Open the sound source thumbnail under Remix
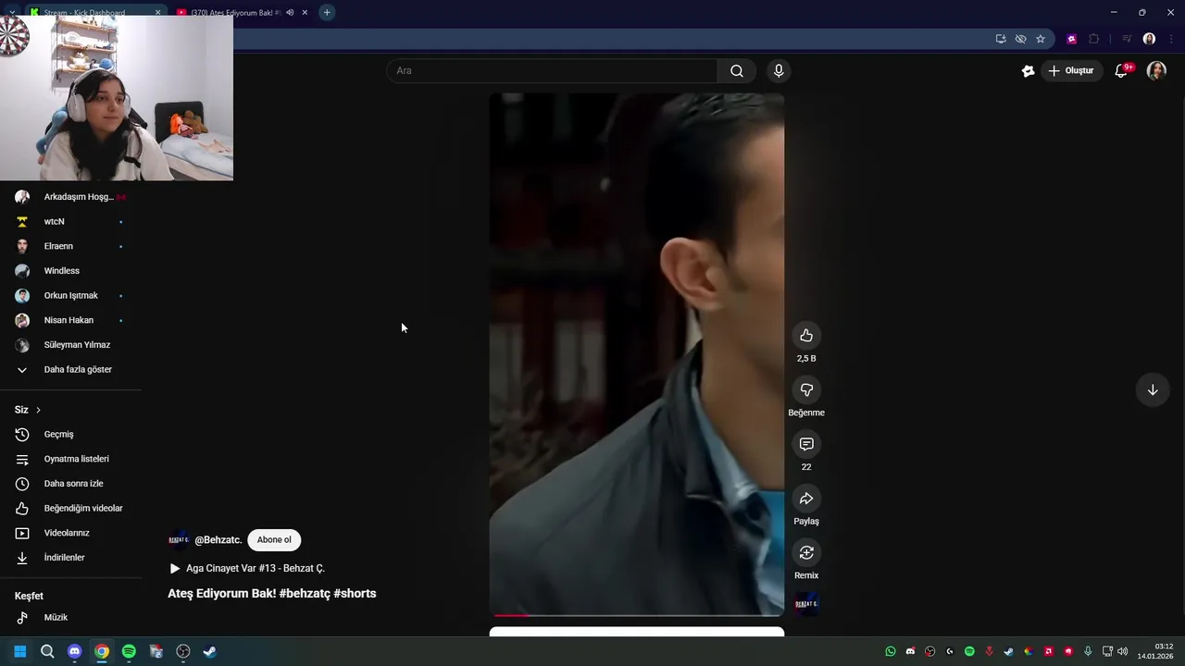 (x=806, y=604)
